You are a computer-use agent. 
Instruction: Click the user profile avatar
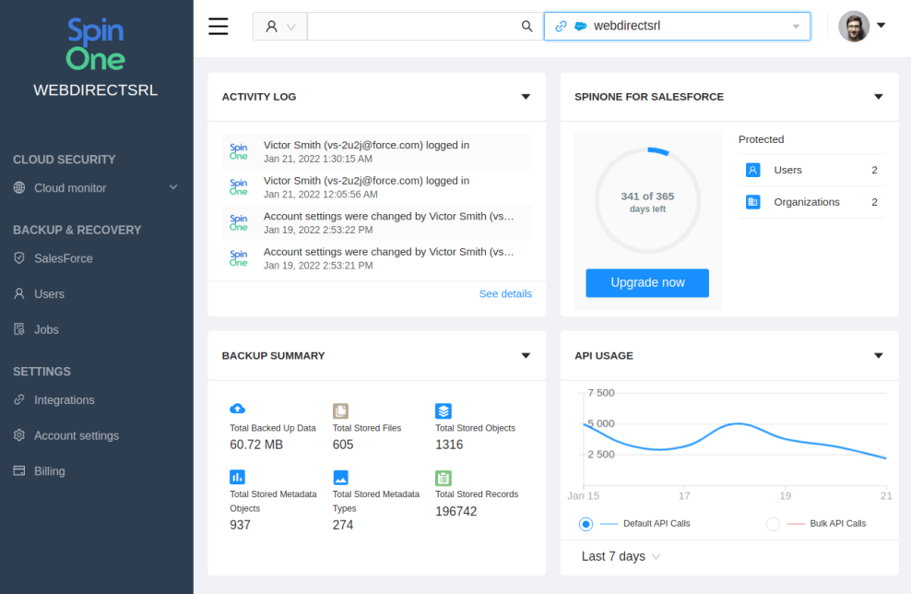[x=854, y=26]
